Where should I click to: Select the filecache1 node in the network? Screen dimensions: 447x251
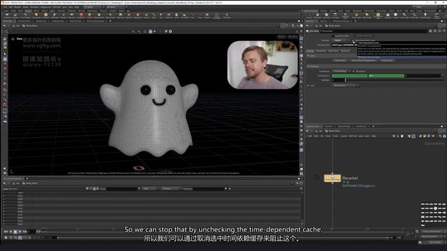332,178
